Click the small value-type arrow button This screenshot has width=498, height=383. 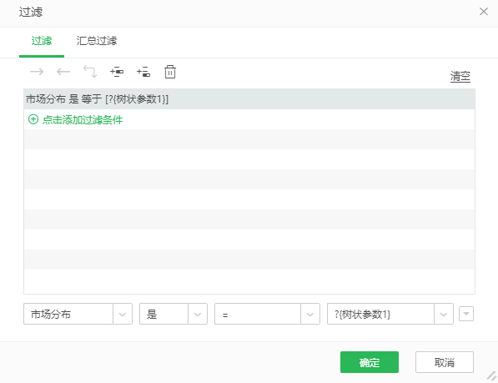(466, 314)
